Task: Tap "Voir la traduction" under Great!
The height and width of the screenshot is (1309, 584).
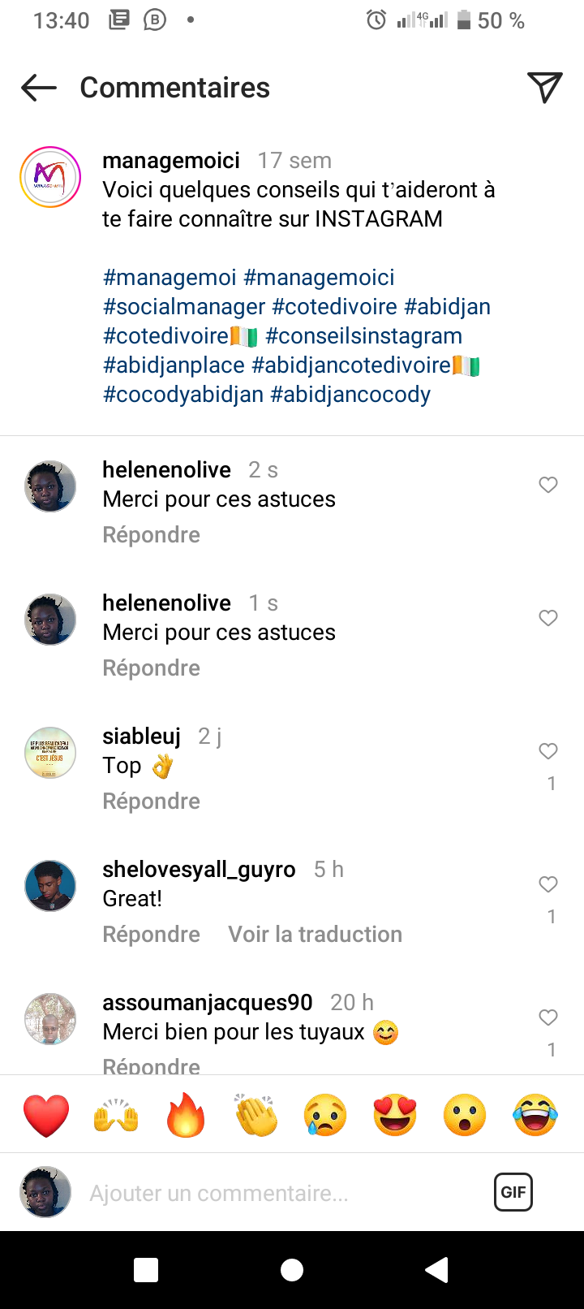Action: (315, 935)
